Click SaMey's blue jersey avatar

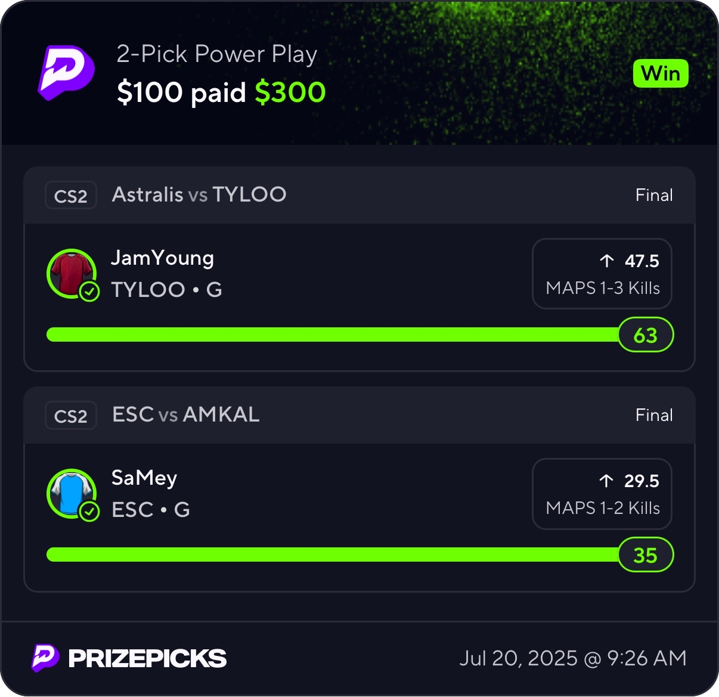pyautogui.click(x=71, y=492)
